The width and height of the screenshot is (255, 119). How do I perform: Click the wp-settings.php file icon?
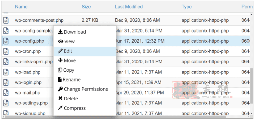6,103
